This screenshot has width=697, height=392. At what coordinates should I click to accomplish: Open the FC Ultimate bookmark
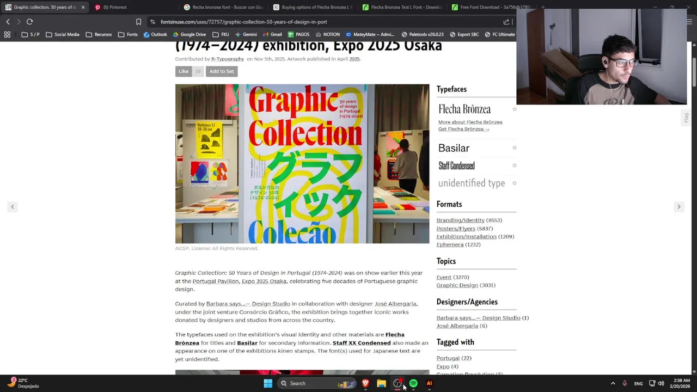499,34
